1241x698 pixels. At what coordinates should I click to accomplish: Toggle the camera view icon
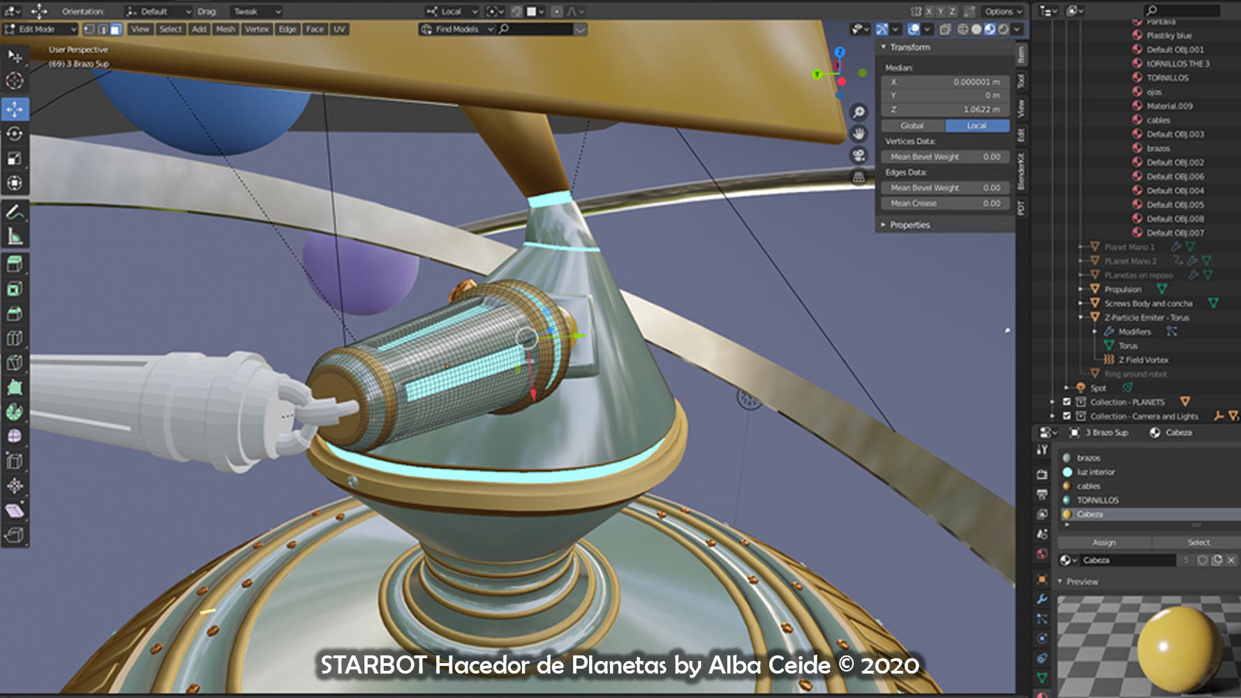859,155
